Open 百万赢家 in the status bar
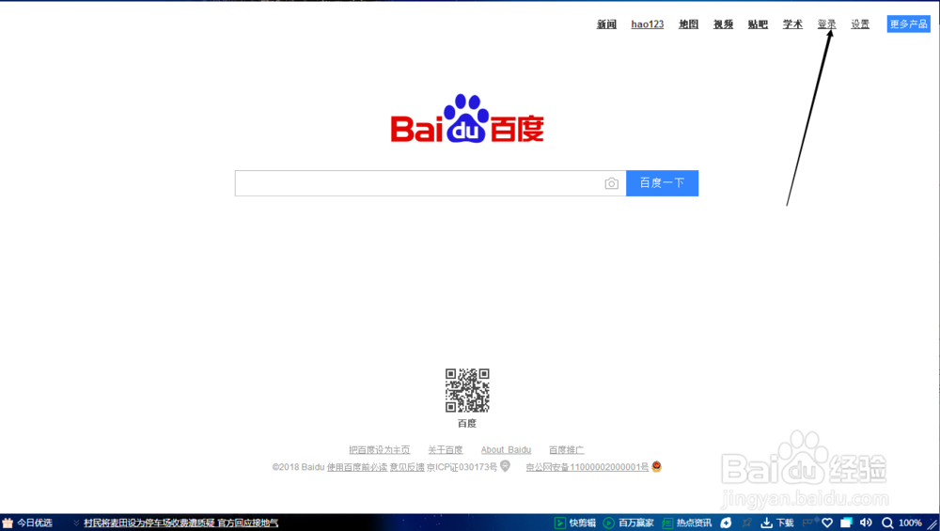The width and height of the screenshot is (940, 531). tap(628, 523)
